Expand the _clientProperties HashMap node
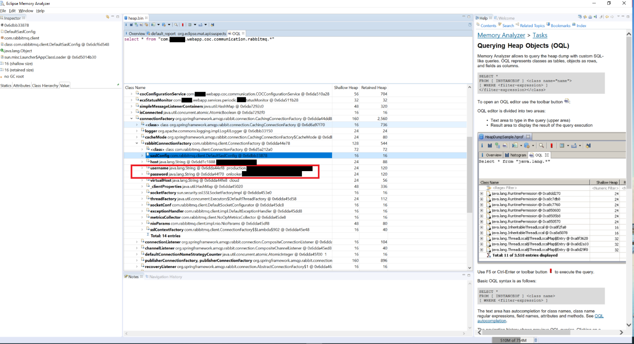The image size is (634, 344). click(x=142, y=186)
